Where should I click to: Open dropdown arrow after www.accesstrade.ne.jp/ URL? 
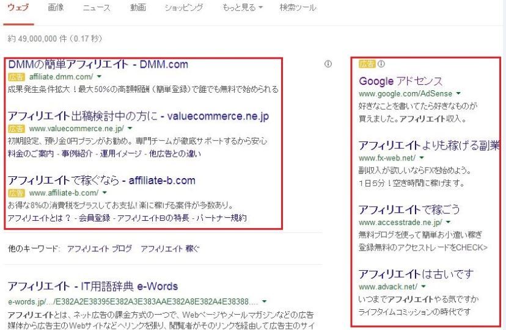448,222
